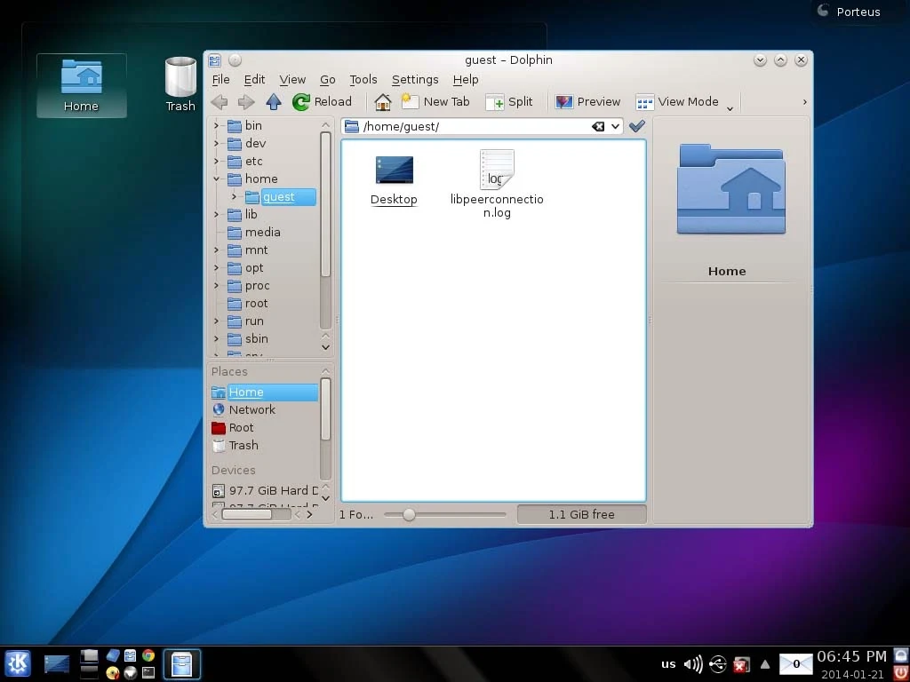
Task: Select the run folder in tree
Action: pos(245,321)
